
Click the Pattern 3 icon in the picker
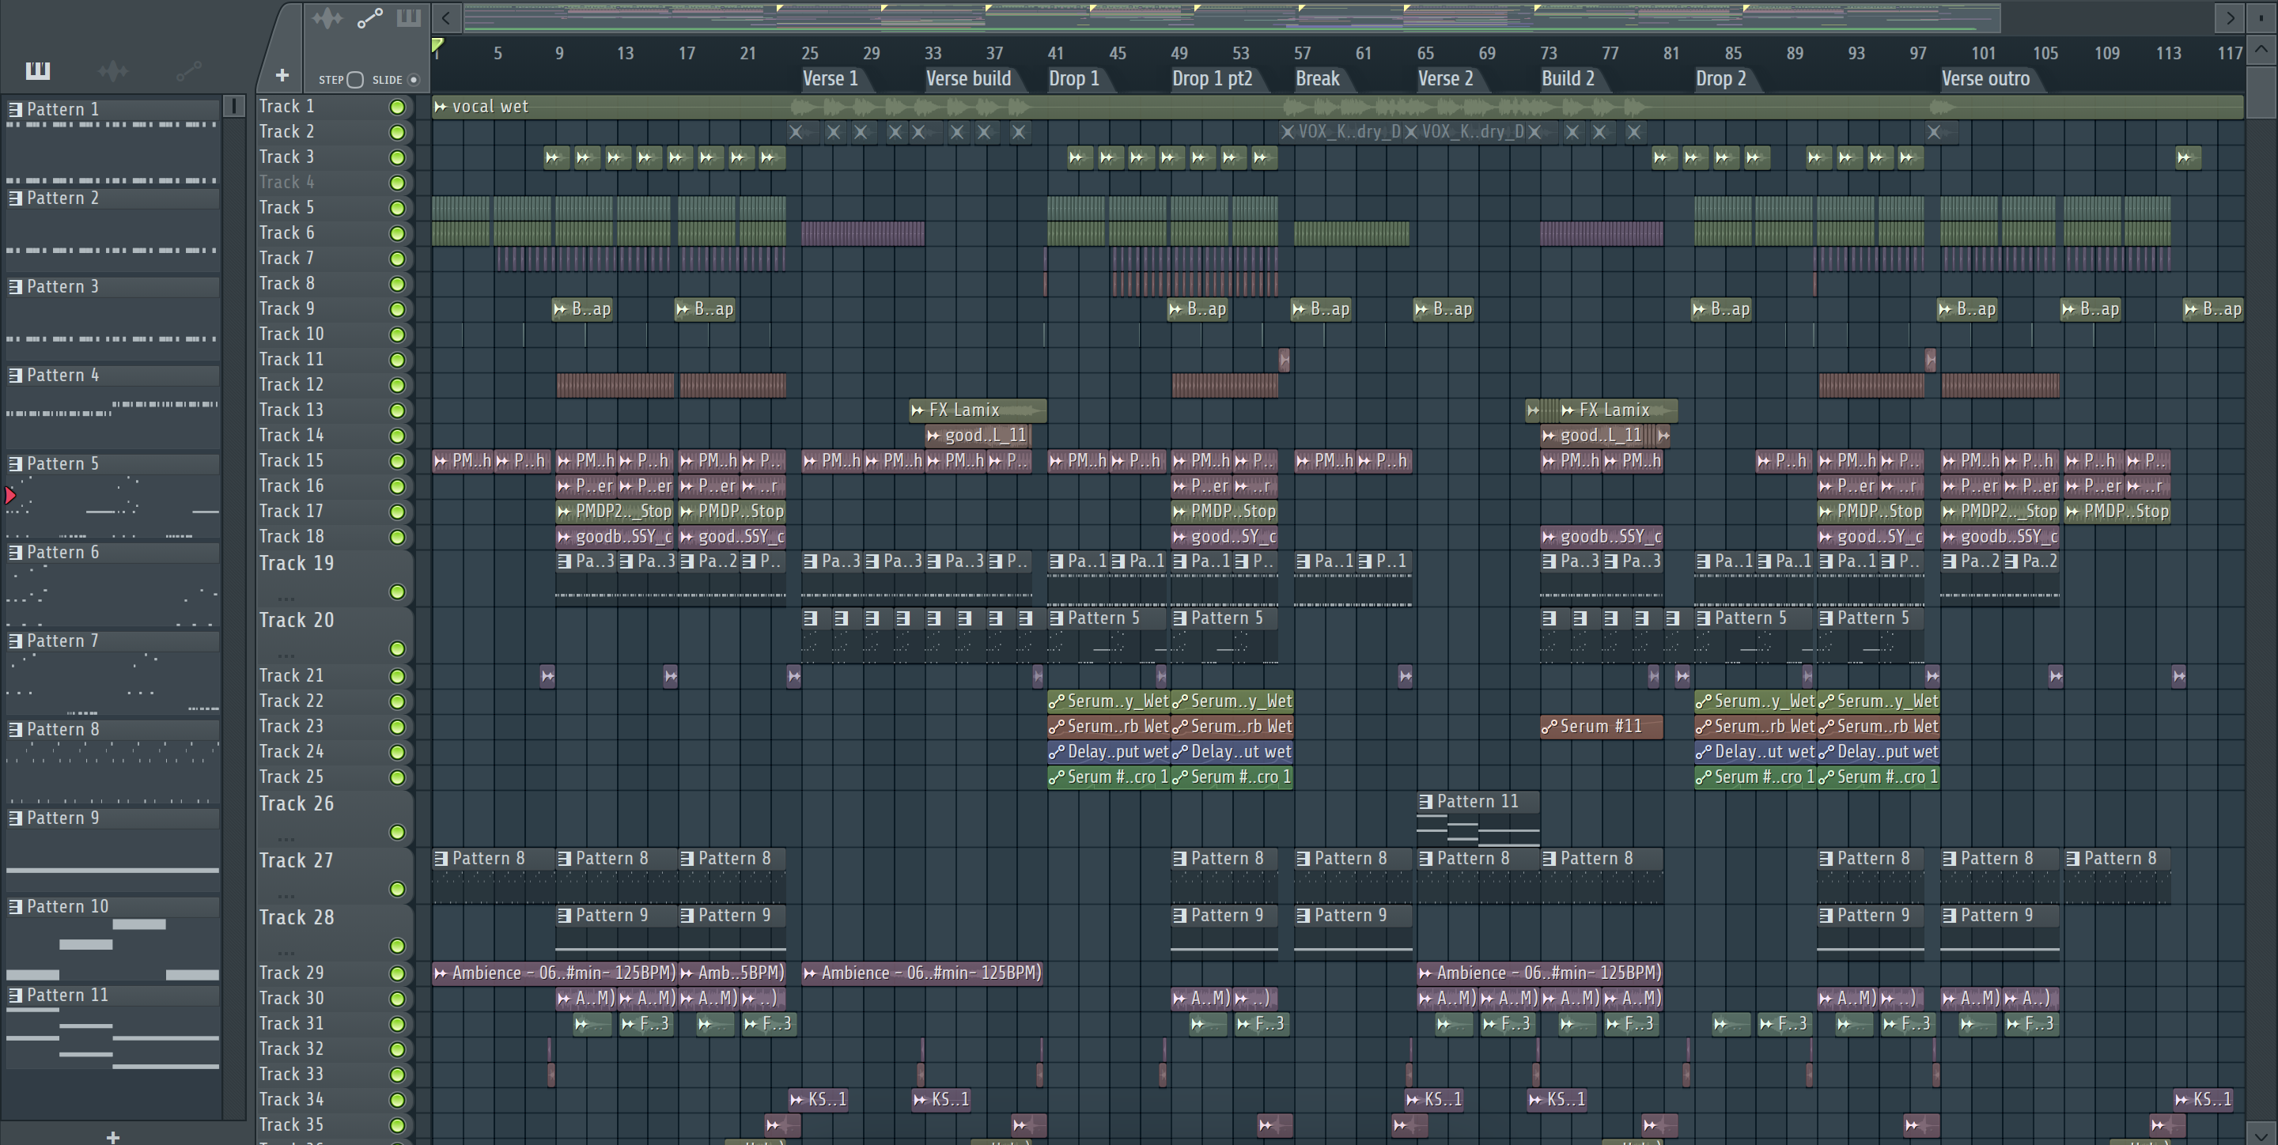pos(15,286)
